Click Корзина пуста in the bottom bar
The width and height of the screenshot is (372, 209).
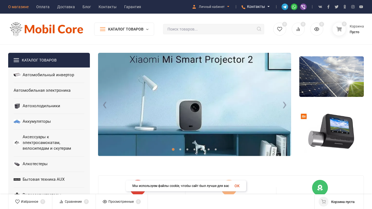(343, 202)
